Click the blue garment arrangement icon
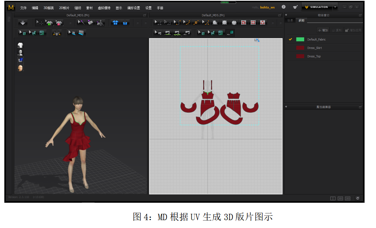Viewport: 376px width, 228px height. (x=115, y=23)
